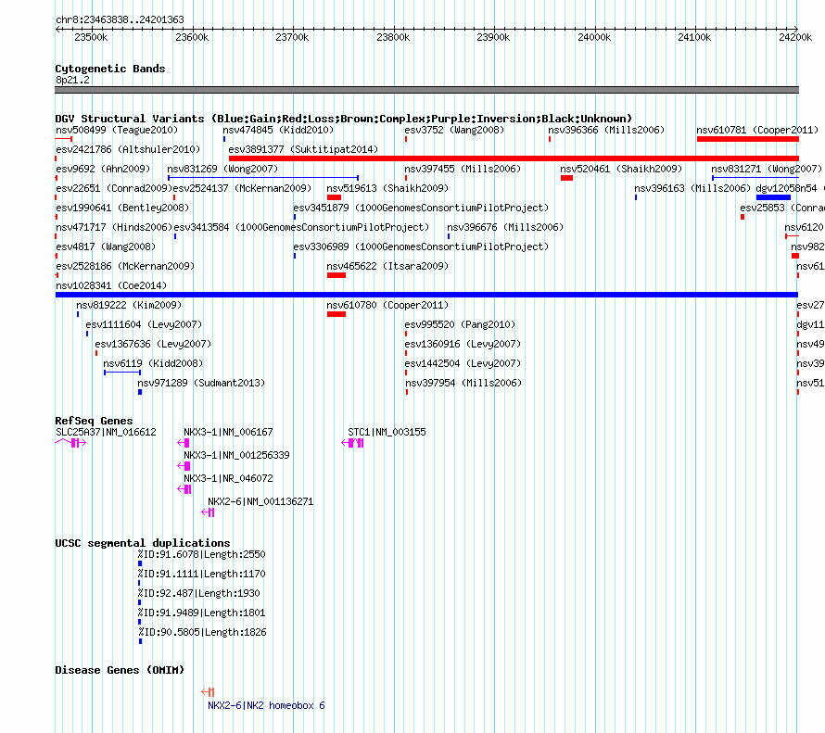This screenshot has width=825, height=733.
Task: Click the NKX3-1|NM_001256339 gene glyph
Action: (184, 466)
